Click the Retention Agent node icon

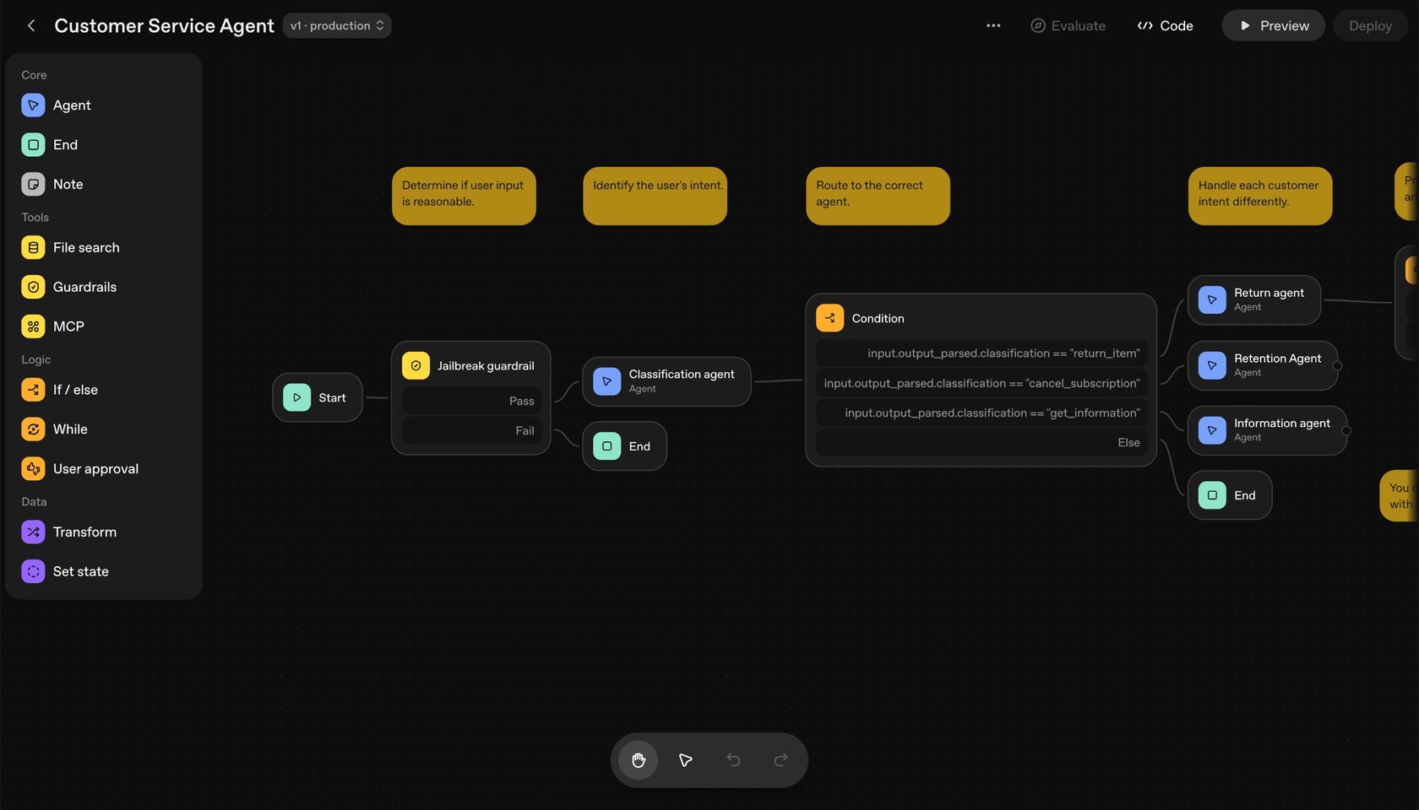[1212, 365]
